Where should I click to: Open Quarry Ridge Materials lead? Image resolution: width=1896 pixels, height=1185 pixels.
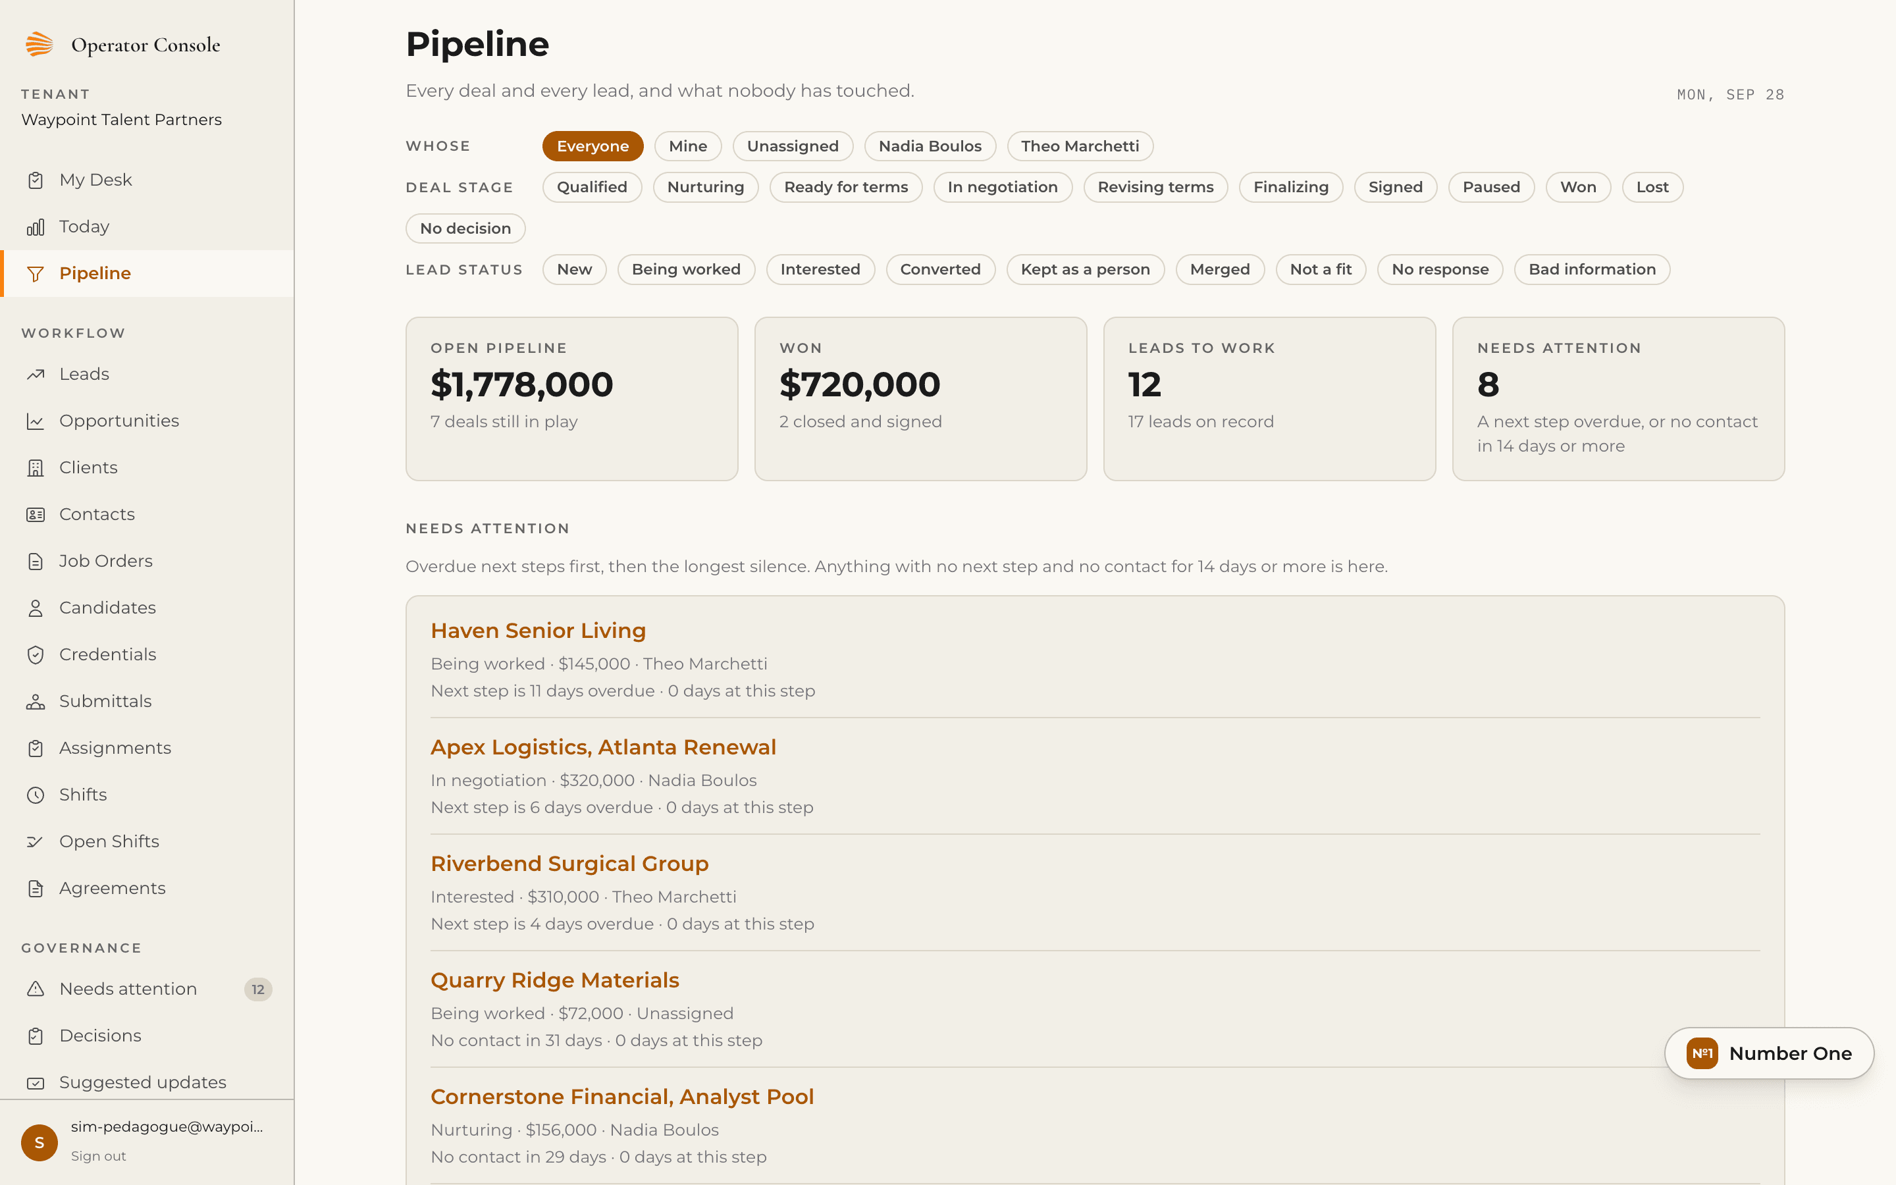(555, 980)
